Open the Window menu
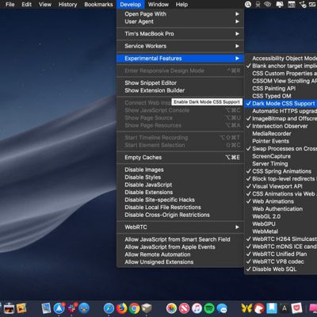317x317 pixels. 158,5
